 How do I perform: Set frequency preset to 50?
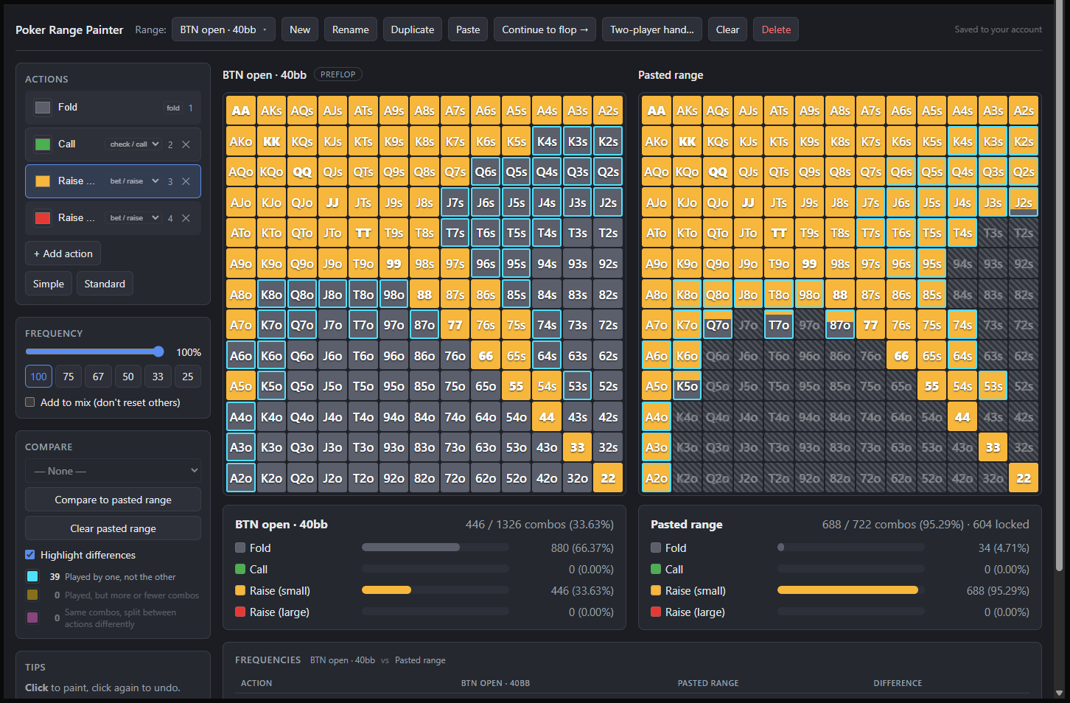128,377
